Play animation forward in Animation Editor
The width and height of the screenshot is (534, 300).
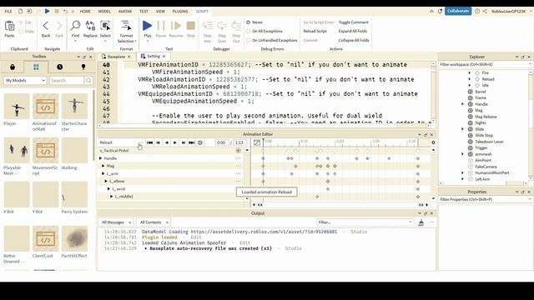[175, 142]
